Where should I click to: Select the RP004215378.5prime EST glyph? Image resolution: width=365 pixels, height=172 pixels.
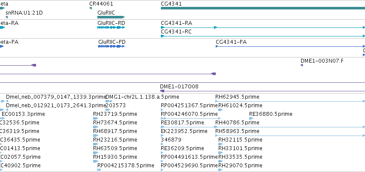99,170
